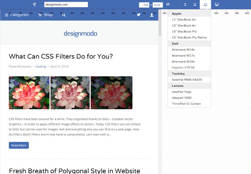Click the Read More button
The height and width of the screenshot is (174, 251).
pyautogui.click(x=19, y=145)
